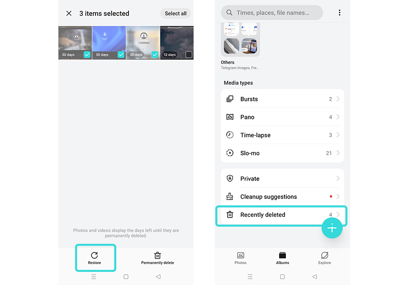Tap the Restore icon
Image resolution: width=399 pixels, height=285 pixels.
pyautogui.click(x=95, y=255)
